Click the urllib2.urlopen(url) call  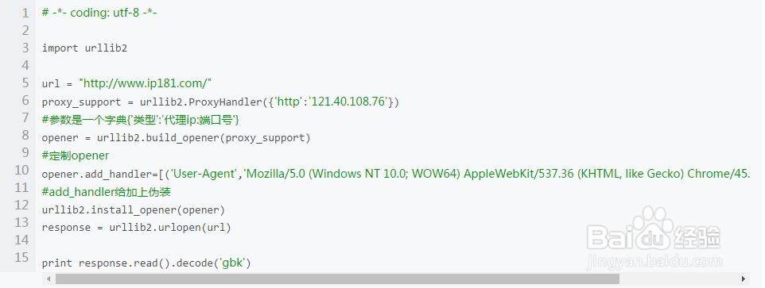tap(170, 228)
